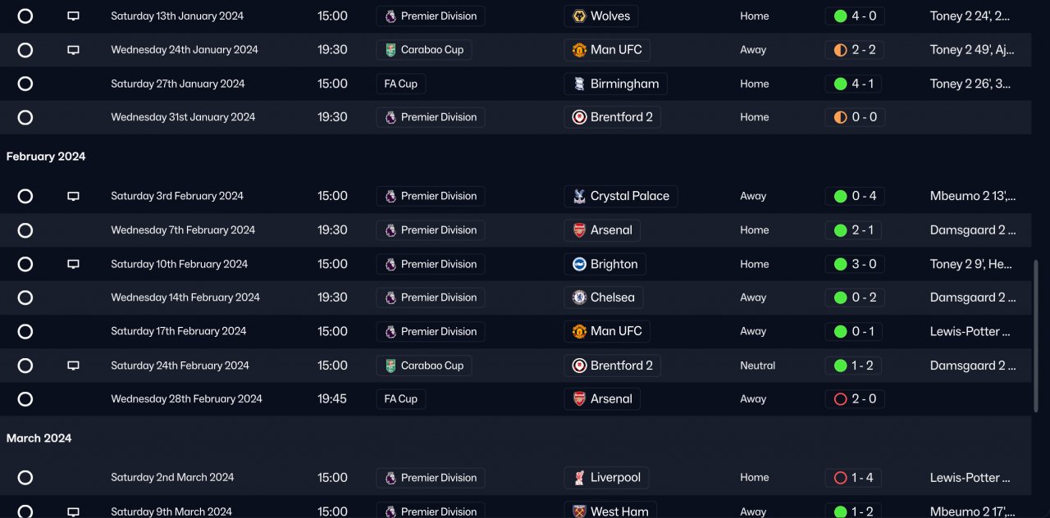Viewport: 1050px width, 518px height.
Task: Click the February 2024 month header
Action: click(46, 157)
